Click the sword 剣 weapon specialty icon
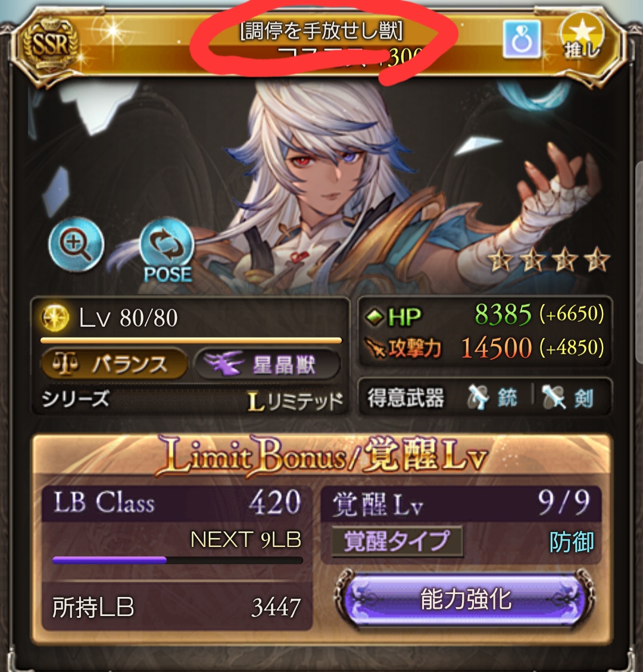The width and height of the screenshot is (643, 672). click(554, 397)
